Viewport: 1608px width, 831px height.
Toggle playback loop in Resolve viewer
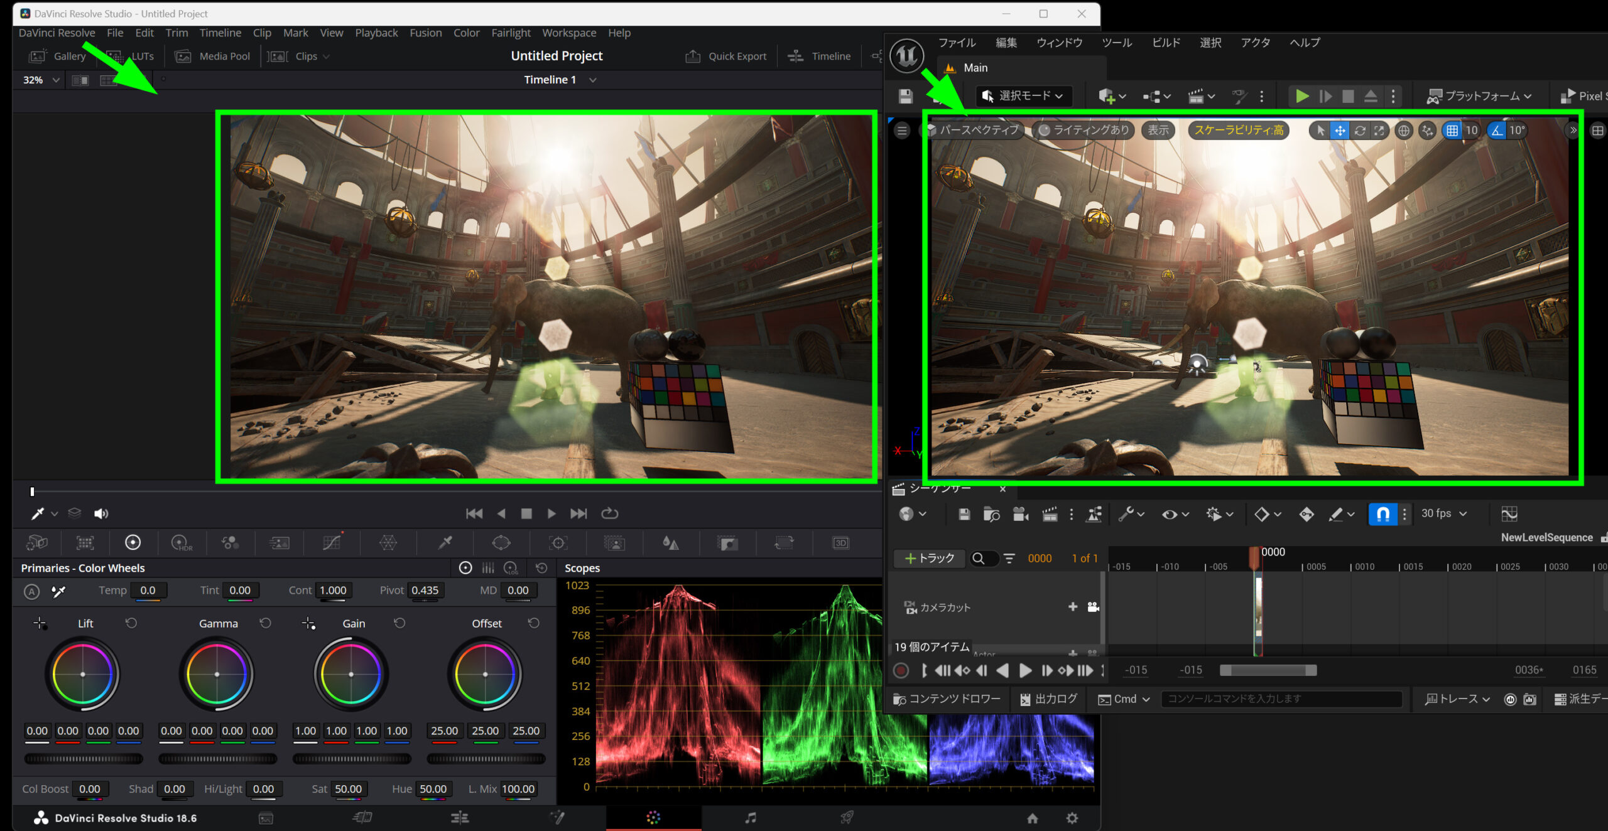[x=609, y=513]
